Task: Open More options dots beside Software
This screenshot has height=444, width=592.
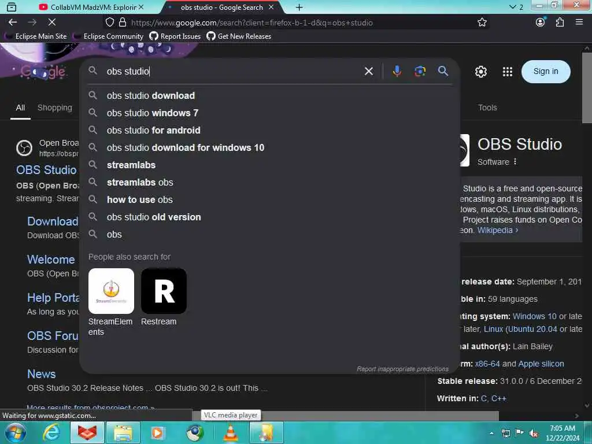Action: click(515, 162)
